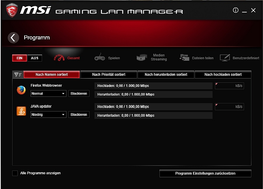Switch to Nach Priorität sortiert tab

pyautogui.click(x=109, y=75)
